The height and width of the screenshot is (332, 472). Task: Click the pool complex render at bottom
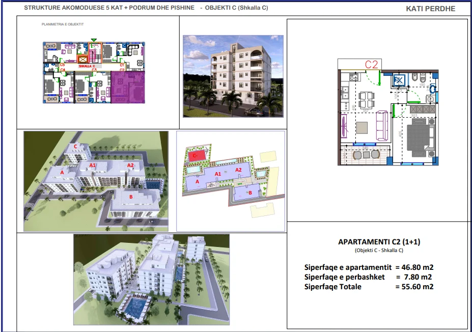(x=151, y=280)
